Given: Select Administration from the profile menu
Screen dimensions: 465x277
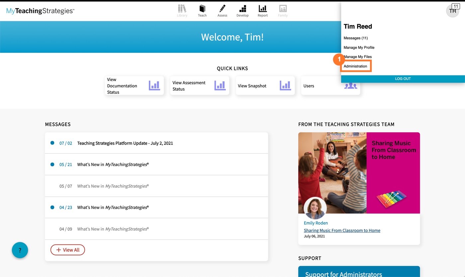Looking at the screenshot, I should 355,66.
